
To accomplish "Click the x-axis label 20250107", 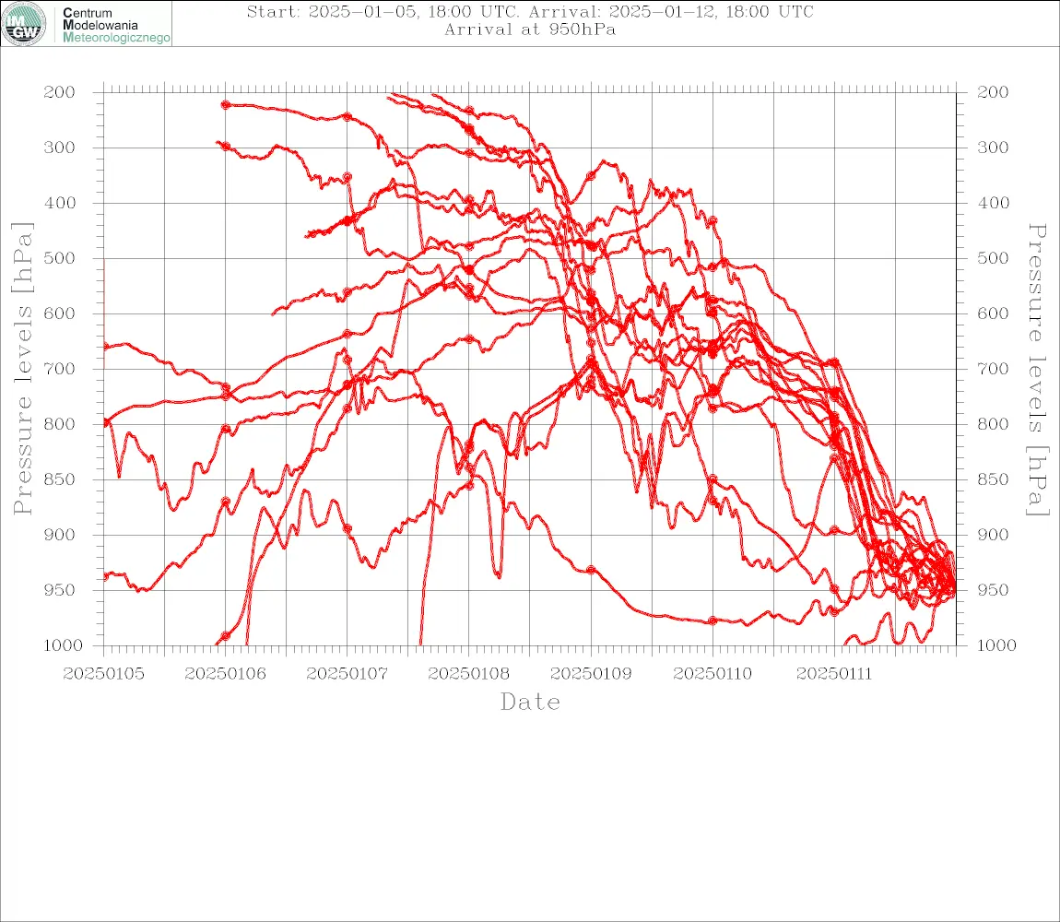I will 347,674.
